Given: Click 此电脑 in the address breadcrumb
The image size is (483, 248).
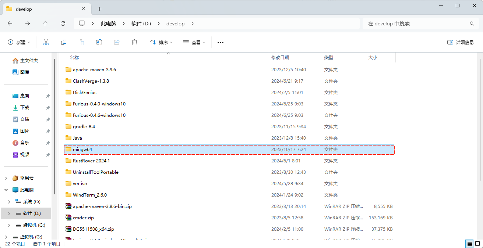Looking at the screenshot, I should tap(109, 24).
